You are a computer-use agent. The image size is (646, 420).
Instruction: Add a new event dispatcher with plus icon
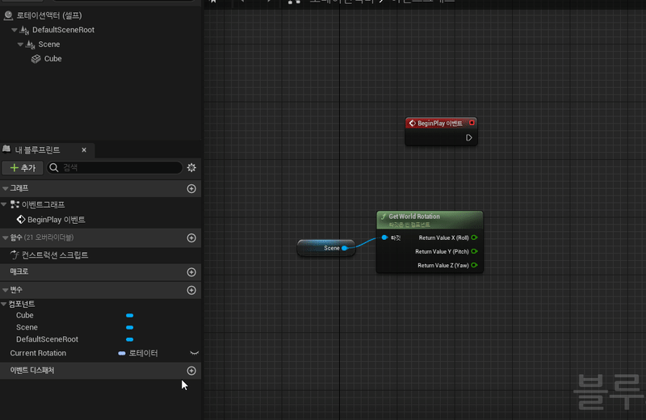tap(191, 371)
